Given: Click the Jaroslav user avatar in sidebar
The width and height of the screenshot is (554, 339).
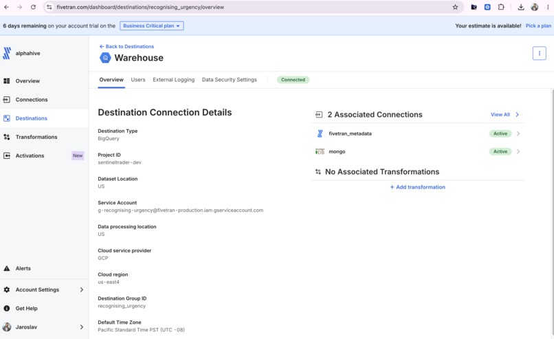Looking at the screenshot, I should tap(7, 327).
